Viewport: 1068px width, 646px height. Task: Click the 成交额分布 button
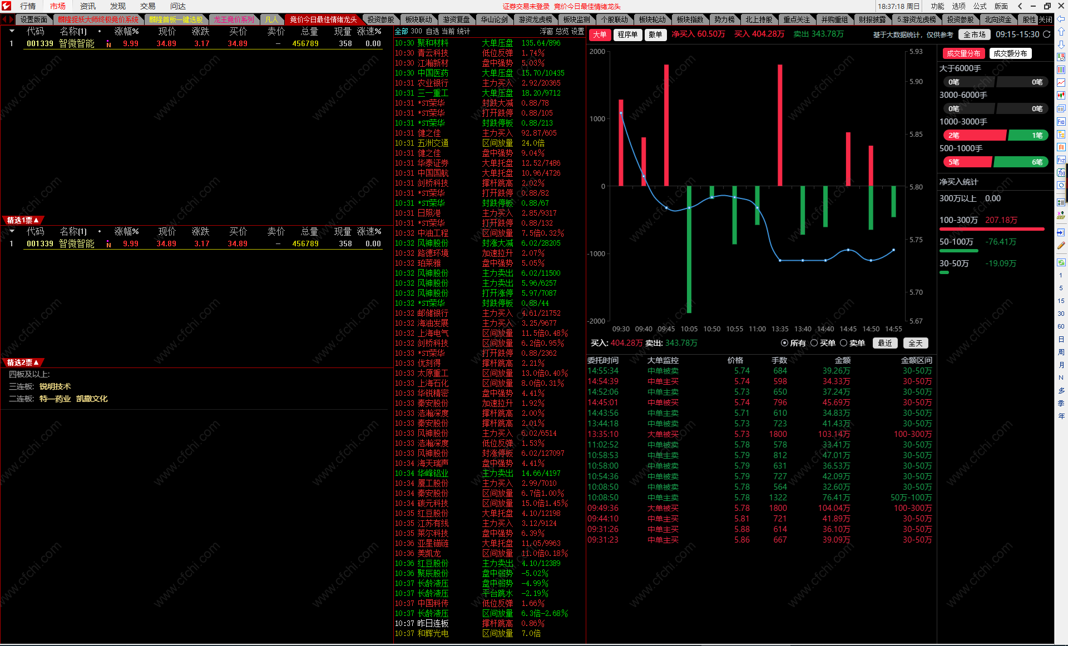pyautogui.click(x=1010, y=53)
